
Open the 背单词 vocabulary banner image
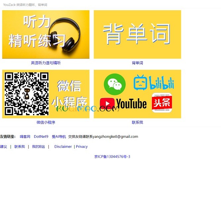[137, 34]
